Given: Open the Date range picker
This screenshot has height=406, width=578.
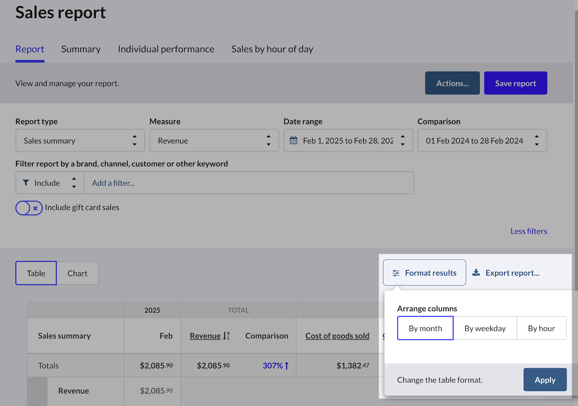Looking at the screenshot, I should pyautogui.click(x=348, y=141).
